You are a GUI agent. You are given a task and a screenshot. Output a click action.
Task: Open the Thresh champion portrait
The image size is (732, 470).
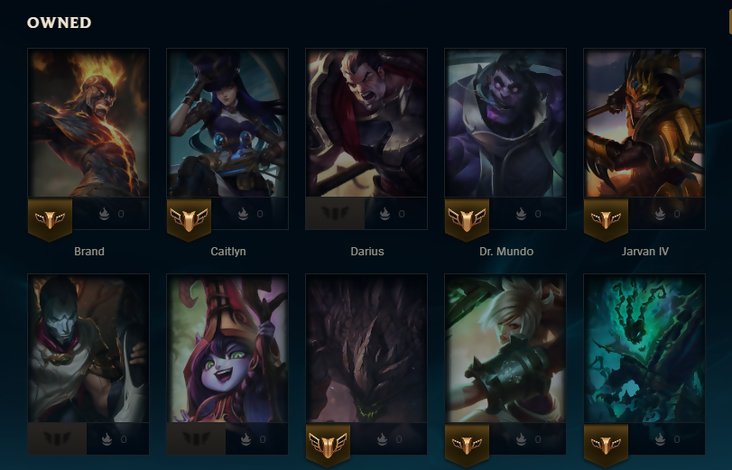(644, 348)
